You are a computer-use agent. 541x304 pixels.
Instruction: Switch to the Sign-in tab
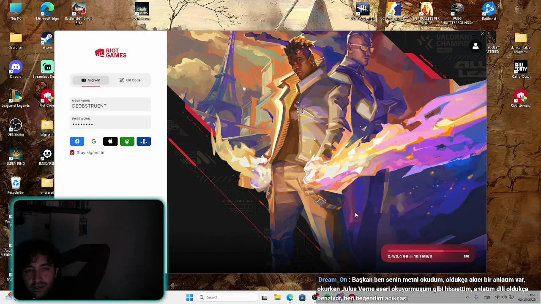coord(91,80)
